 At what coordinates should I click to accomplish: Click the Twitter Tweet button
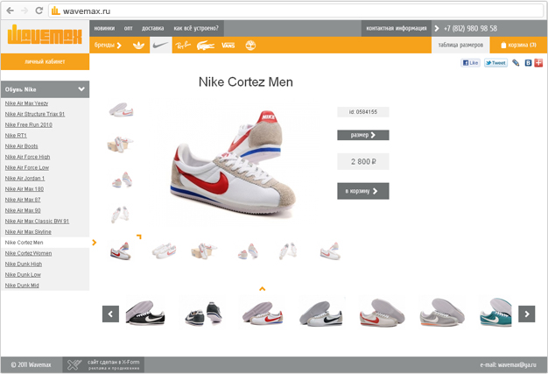pyautogui.click(x=495, y=63)
